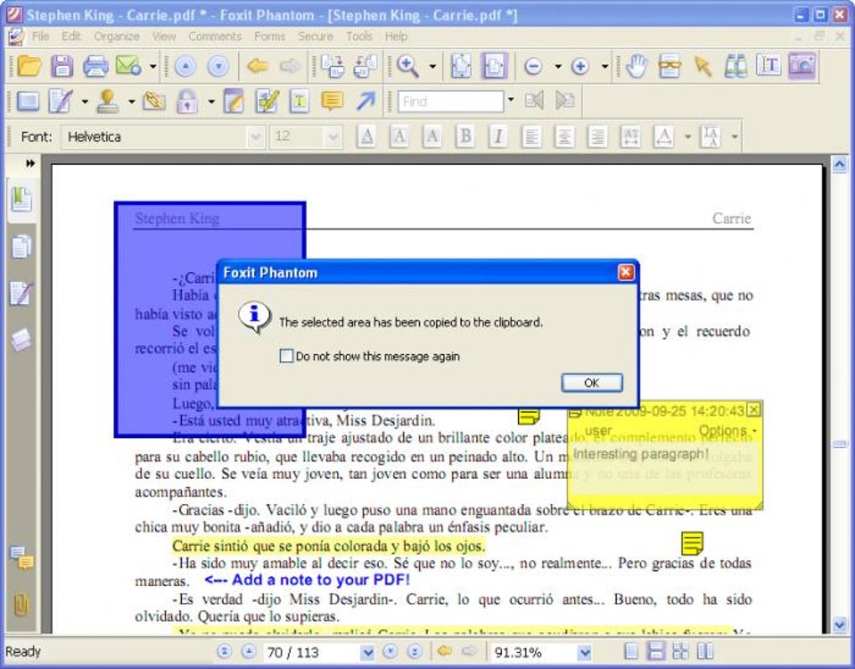Viewport: 855px width, 669px height.
Task: Expand the navigation panel double arrow
Action: (x=30, y=163)
